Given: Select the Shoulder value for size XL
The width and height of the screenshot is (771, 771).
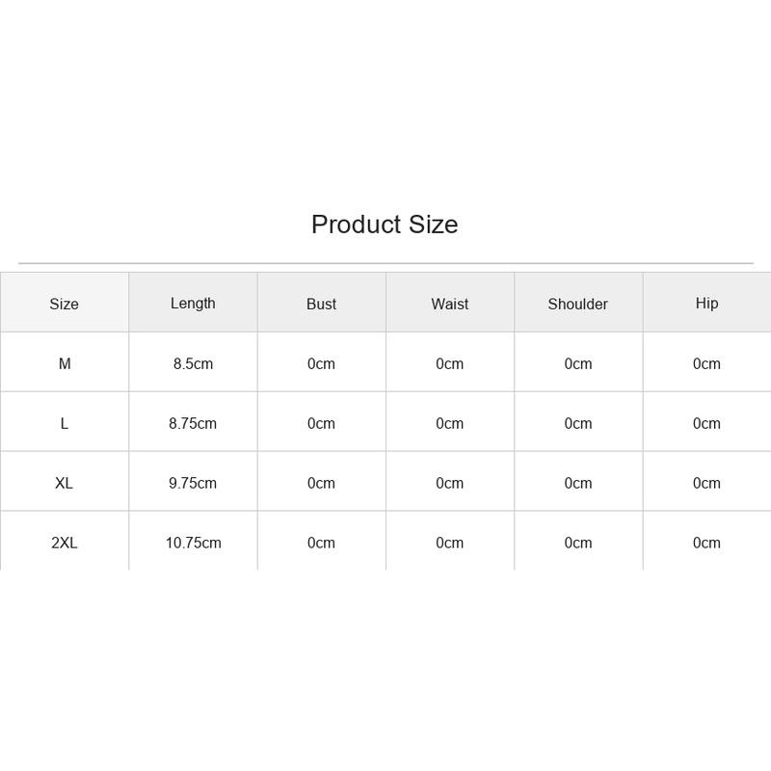Looking at the screenshot, I should [577, 483].
